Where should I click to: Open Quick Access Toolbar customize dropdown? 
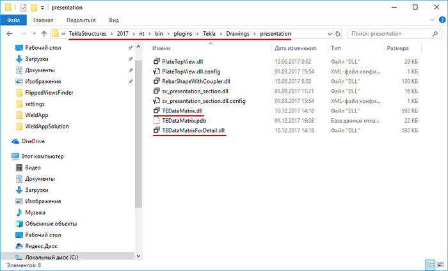(42, 8)
